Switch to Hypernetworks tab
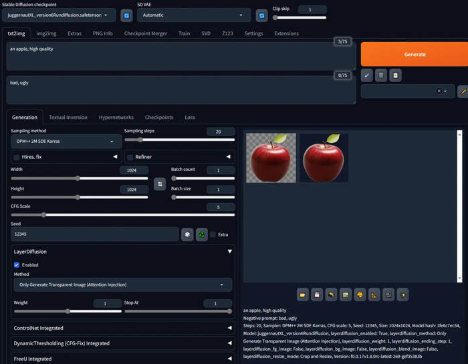 [116, 118]
